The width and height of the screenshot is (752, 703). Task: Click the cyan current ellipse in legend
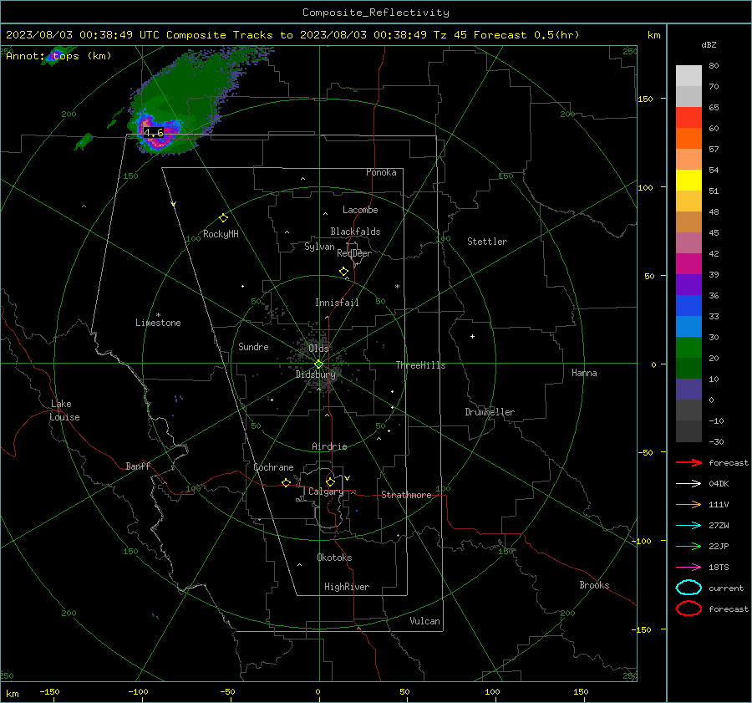(x=688, y=588)
